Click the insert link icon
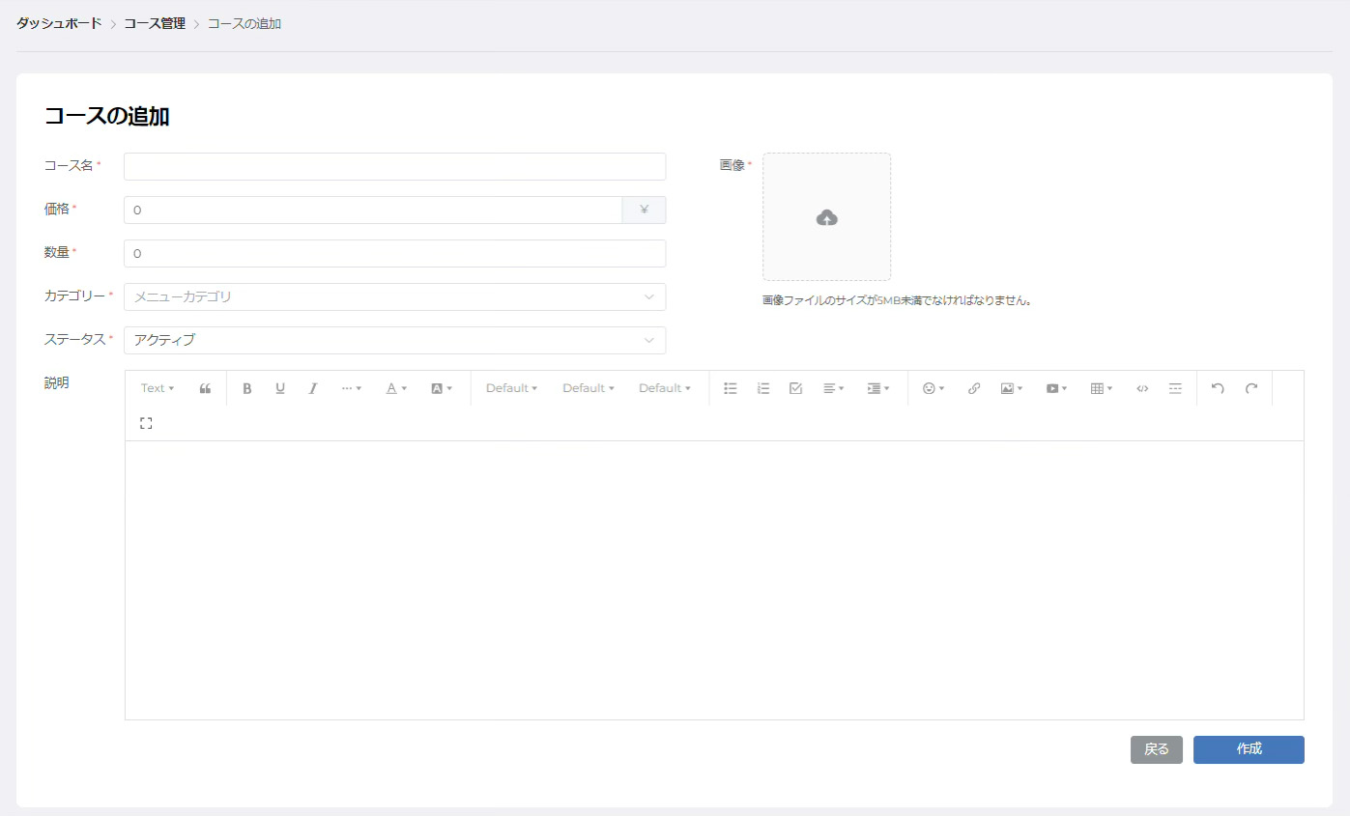Viewport: 1350px width, 816px height. 974,388
